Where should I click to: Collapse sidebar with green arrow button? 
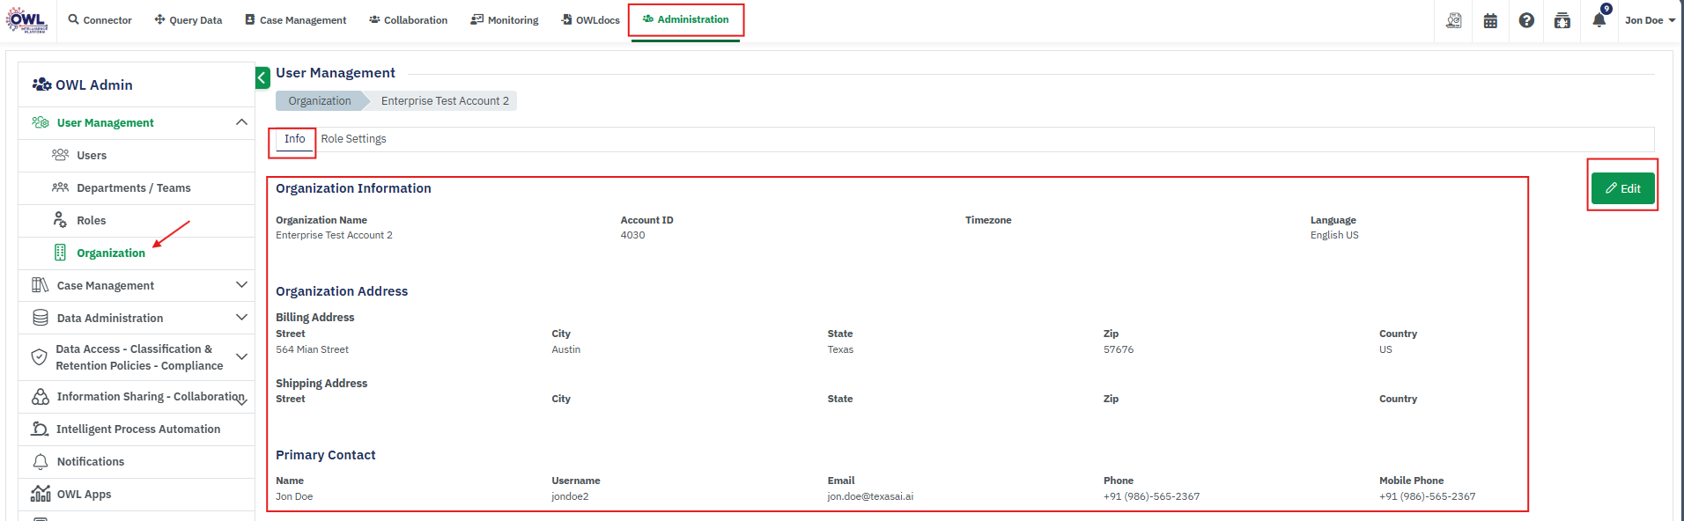coord(262,78)
